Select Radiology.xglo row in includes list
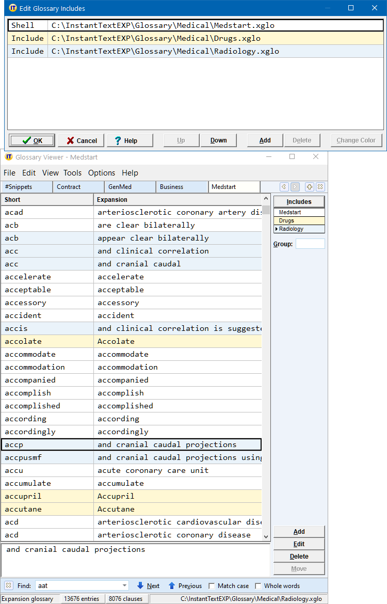The width and height of the screenshot is (387, 604). 165,51
